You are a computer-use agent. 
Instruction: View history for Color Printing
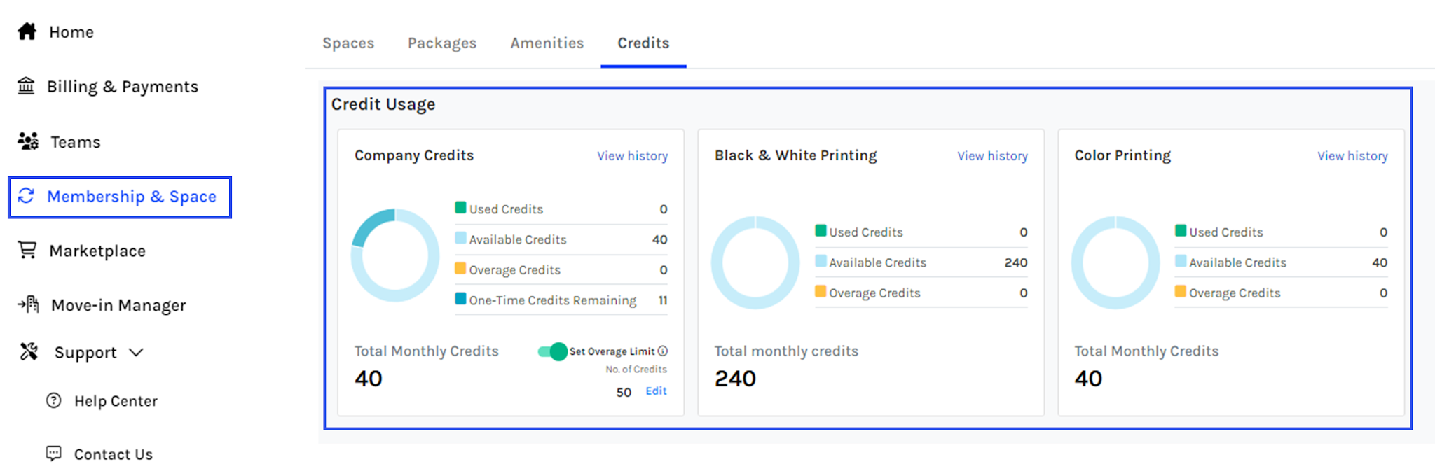1352,156
